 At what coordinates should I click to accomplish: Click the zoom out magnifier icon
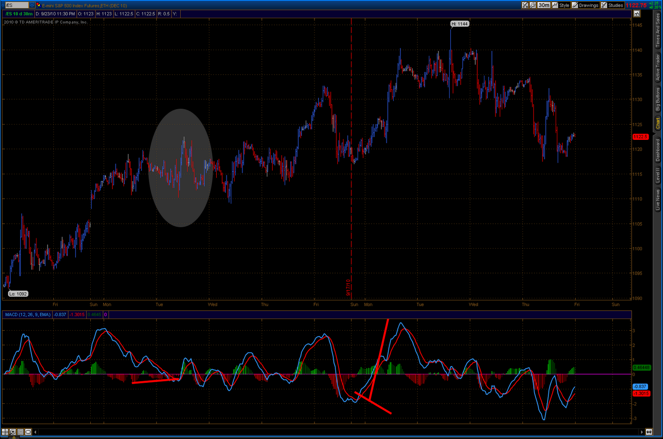point(20,432)
